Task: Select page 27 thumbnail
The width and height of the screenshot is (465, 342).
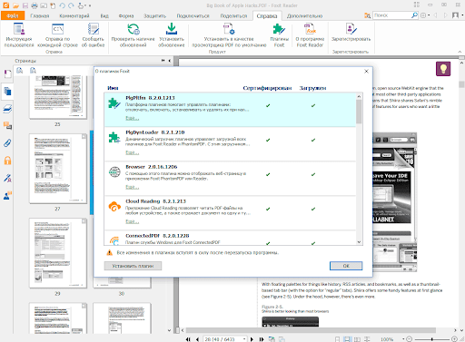Action: (58, 169)
